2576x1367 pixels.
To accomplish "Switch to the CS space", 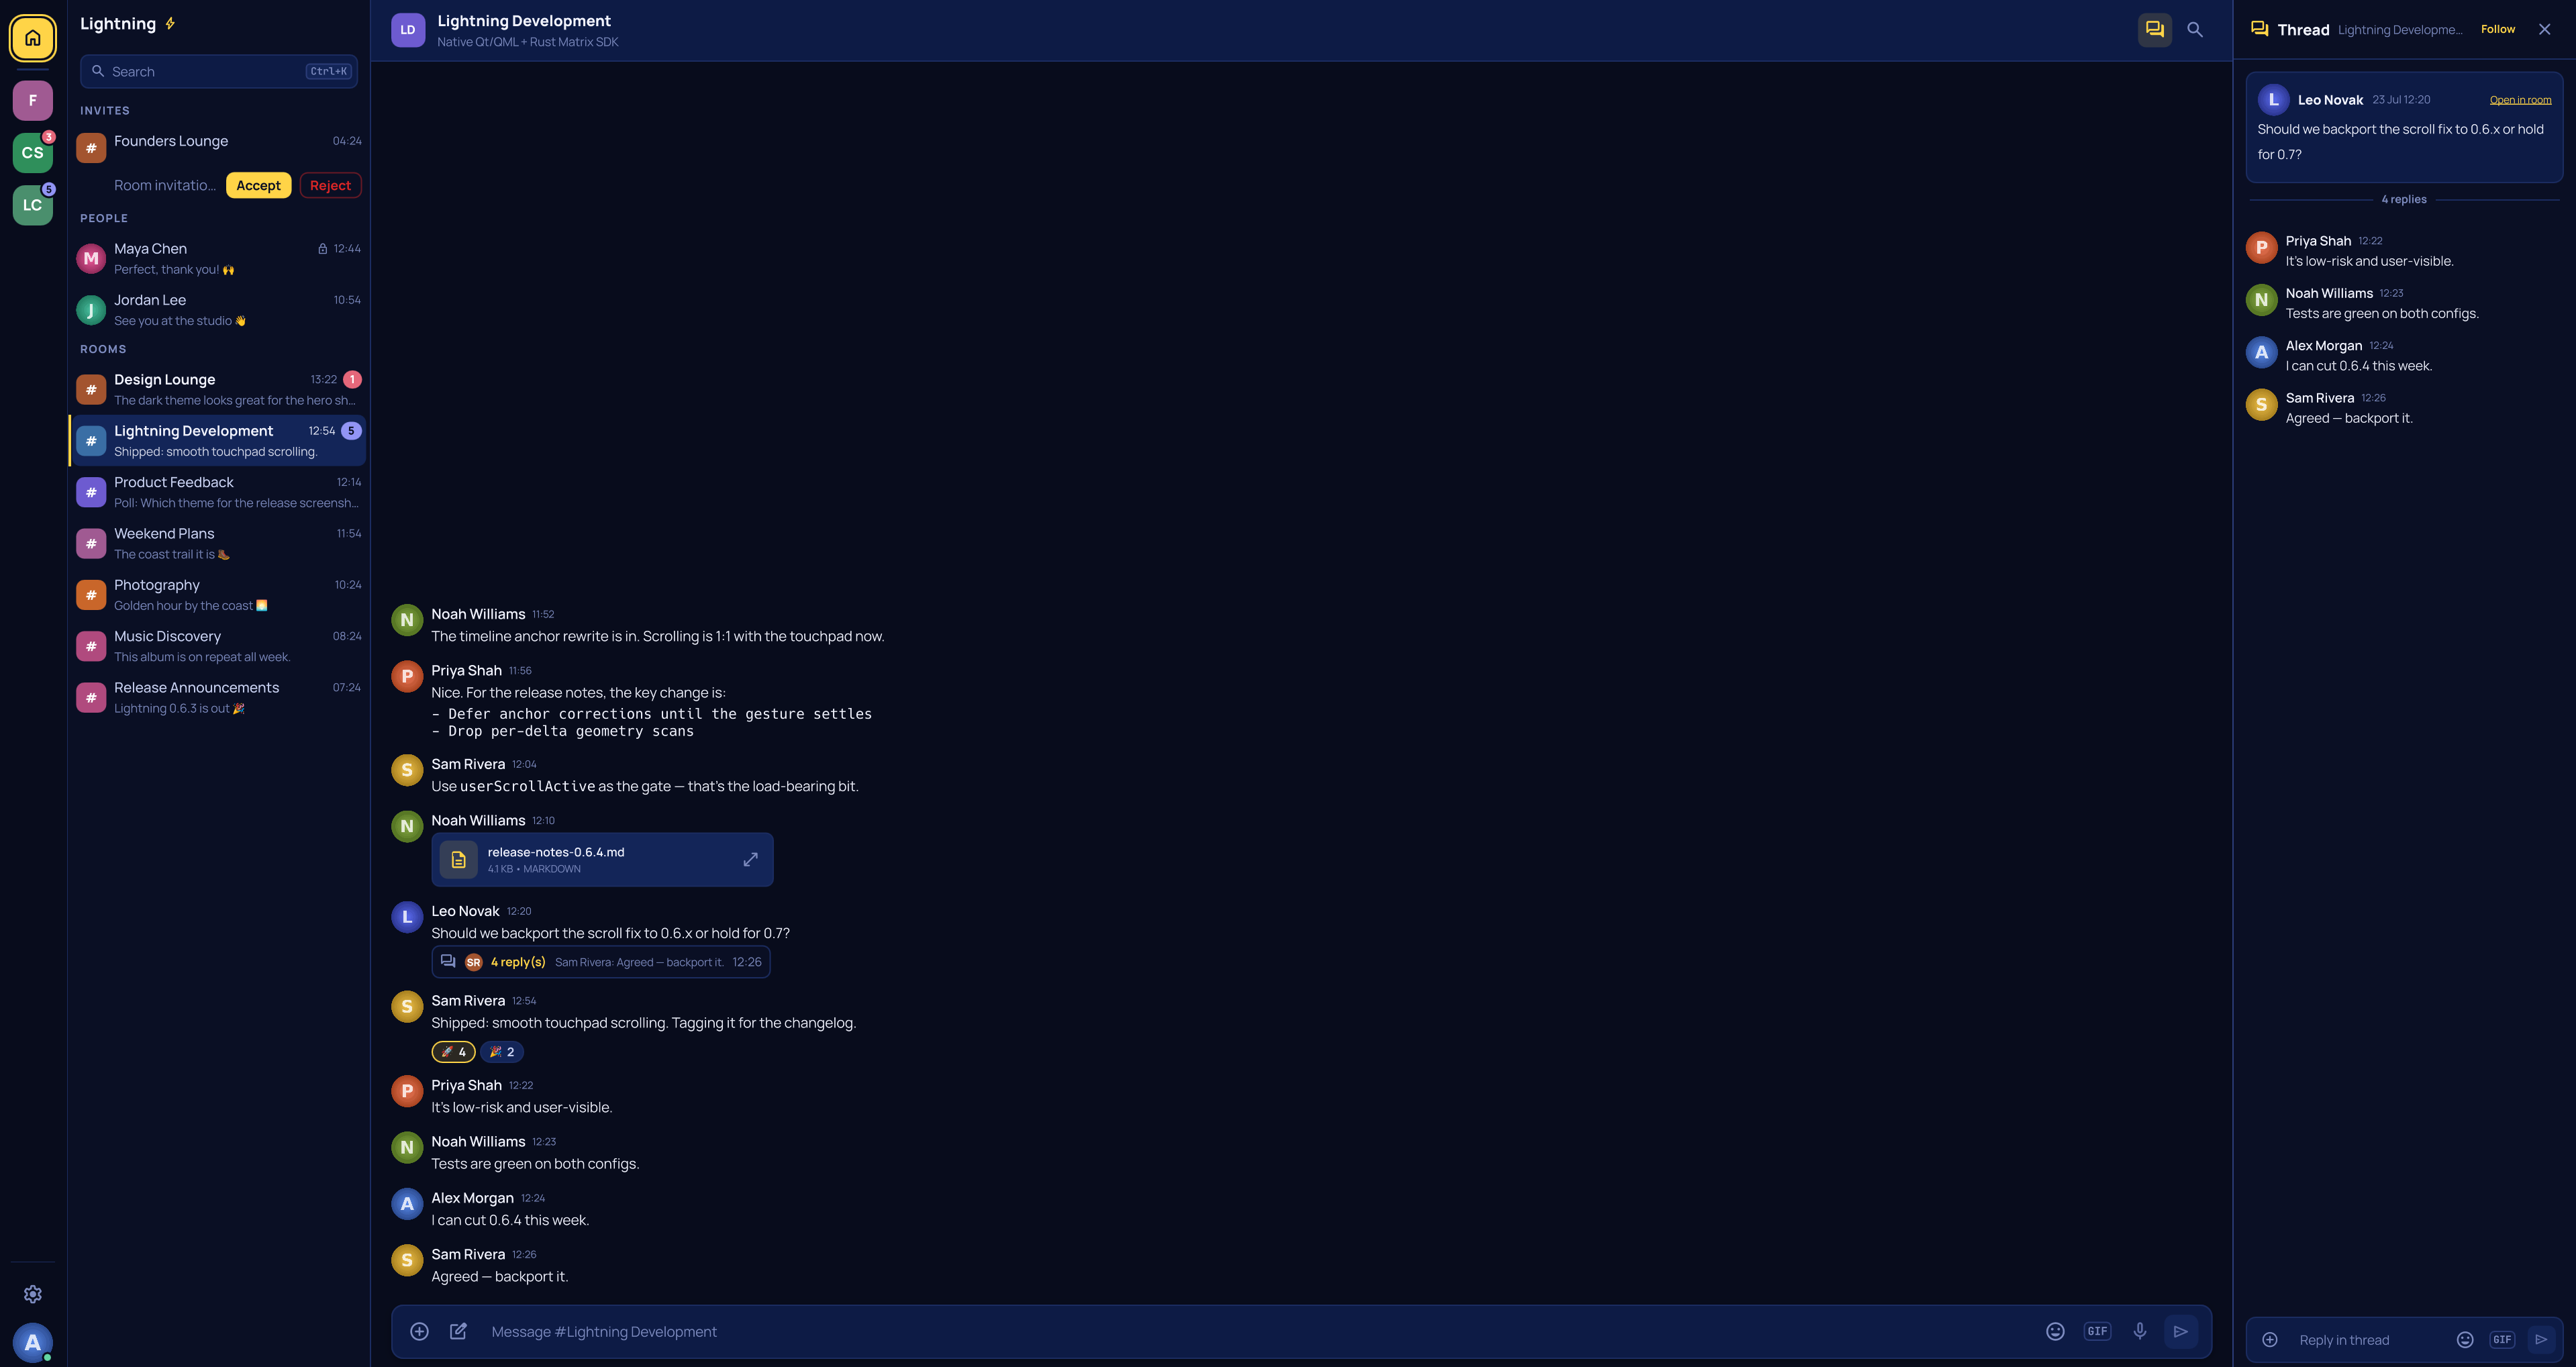I will [33, 153].
